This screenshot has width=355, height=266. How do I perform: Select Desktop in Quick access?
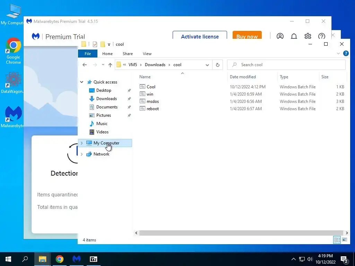pos(103,90)
